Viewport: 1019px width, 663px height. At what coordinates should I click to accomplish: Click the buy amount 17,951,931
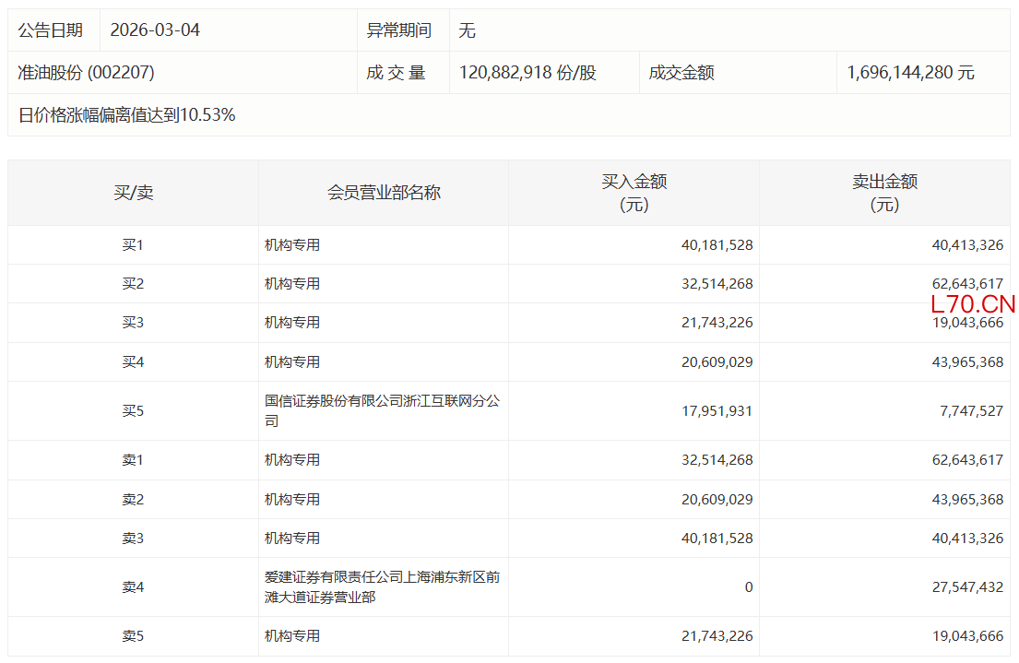(x=717, y=411)
